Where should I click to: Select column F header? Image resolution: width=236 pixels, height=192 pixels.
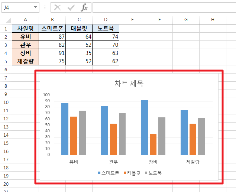pyautogui.click(x=159, y=20)
